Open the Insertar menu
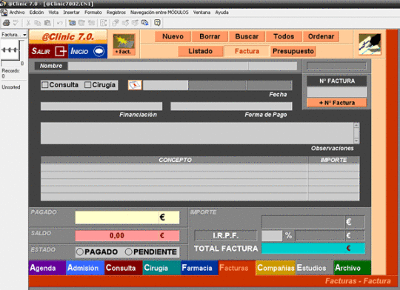This screenshot has height=290, width=400. (x=71, y=13)
